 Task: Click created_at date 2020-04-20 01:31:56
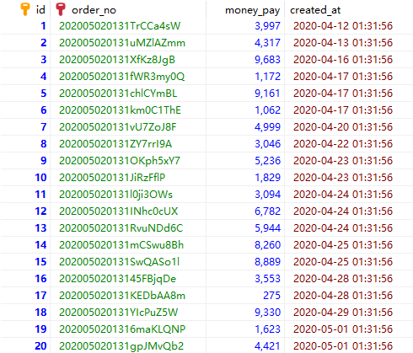click(x=343, y=127)
